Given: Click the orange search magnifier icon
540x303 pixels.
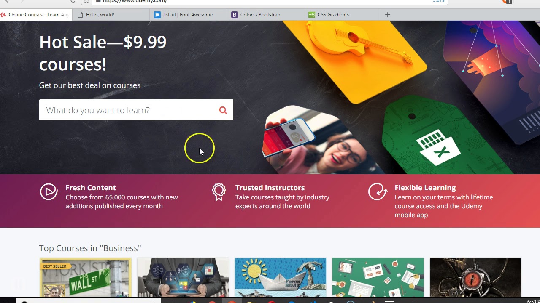Looking at the screenshot, I should [223, 110].
